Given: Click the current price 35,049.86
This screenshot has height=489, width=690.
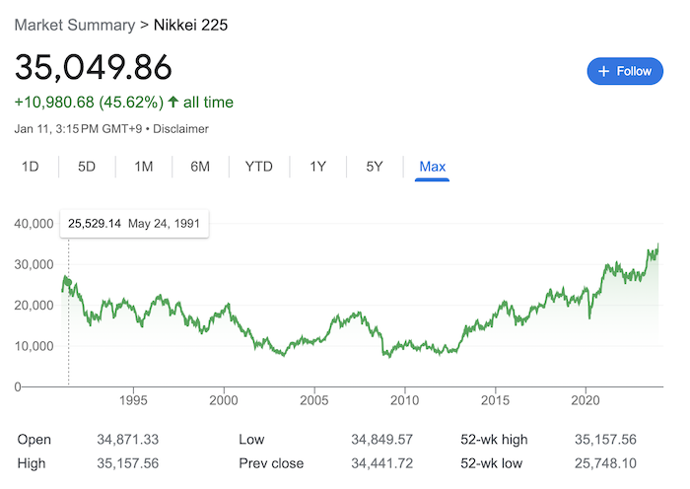Looking at the screenshot, I should [x=94, y=66].
